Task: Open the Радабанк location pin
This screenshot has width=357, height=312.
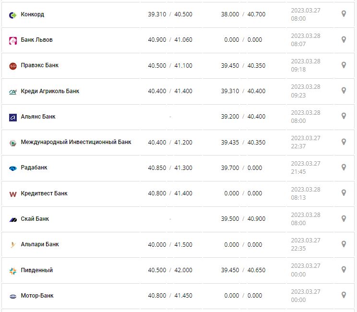Action: pyautogui.click(x=344, y=167)
